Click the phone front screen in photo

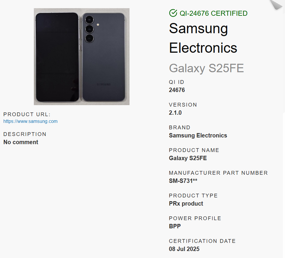coord(57,57)
